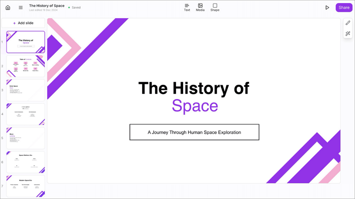Select 'The History of' heading text
The height and width of the screenshot is (199, 355).
[194, 88]
